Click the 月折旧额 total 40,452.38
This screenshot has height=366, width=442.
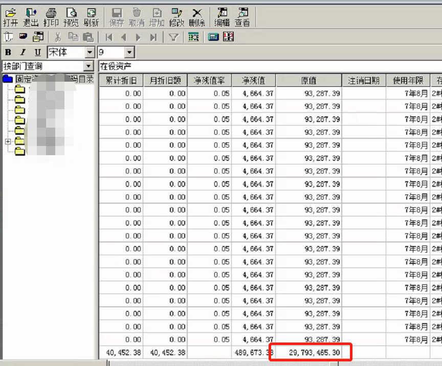click(x=165, y=353)
